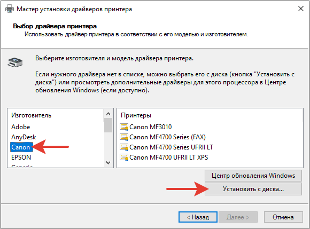Select EPSON in the manufacturer list
This screenshot has width=310, height=229.
pyautogui.click(x=21, y=157)
